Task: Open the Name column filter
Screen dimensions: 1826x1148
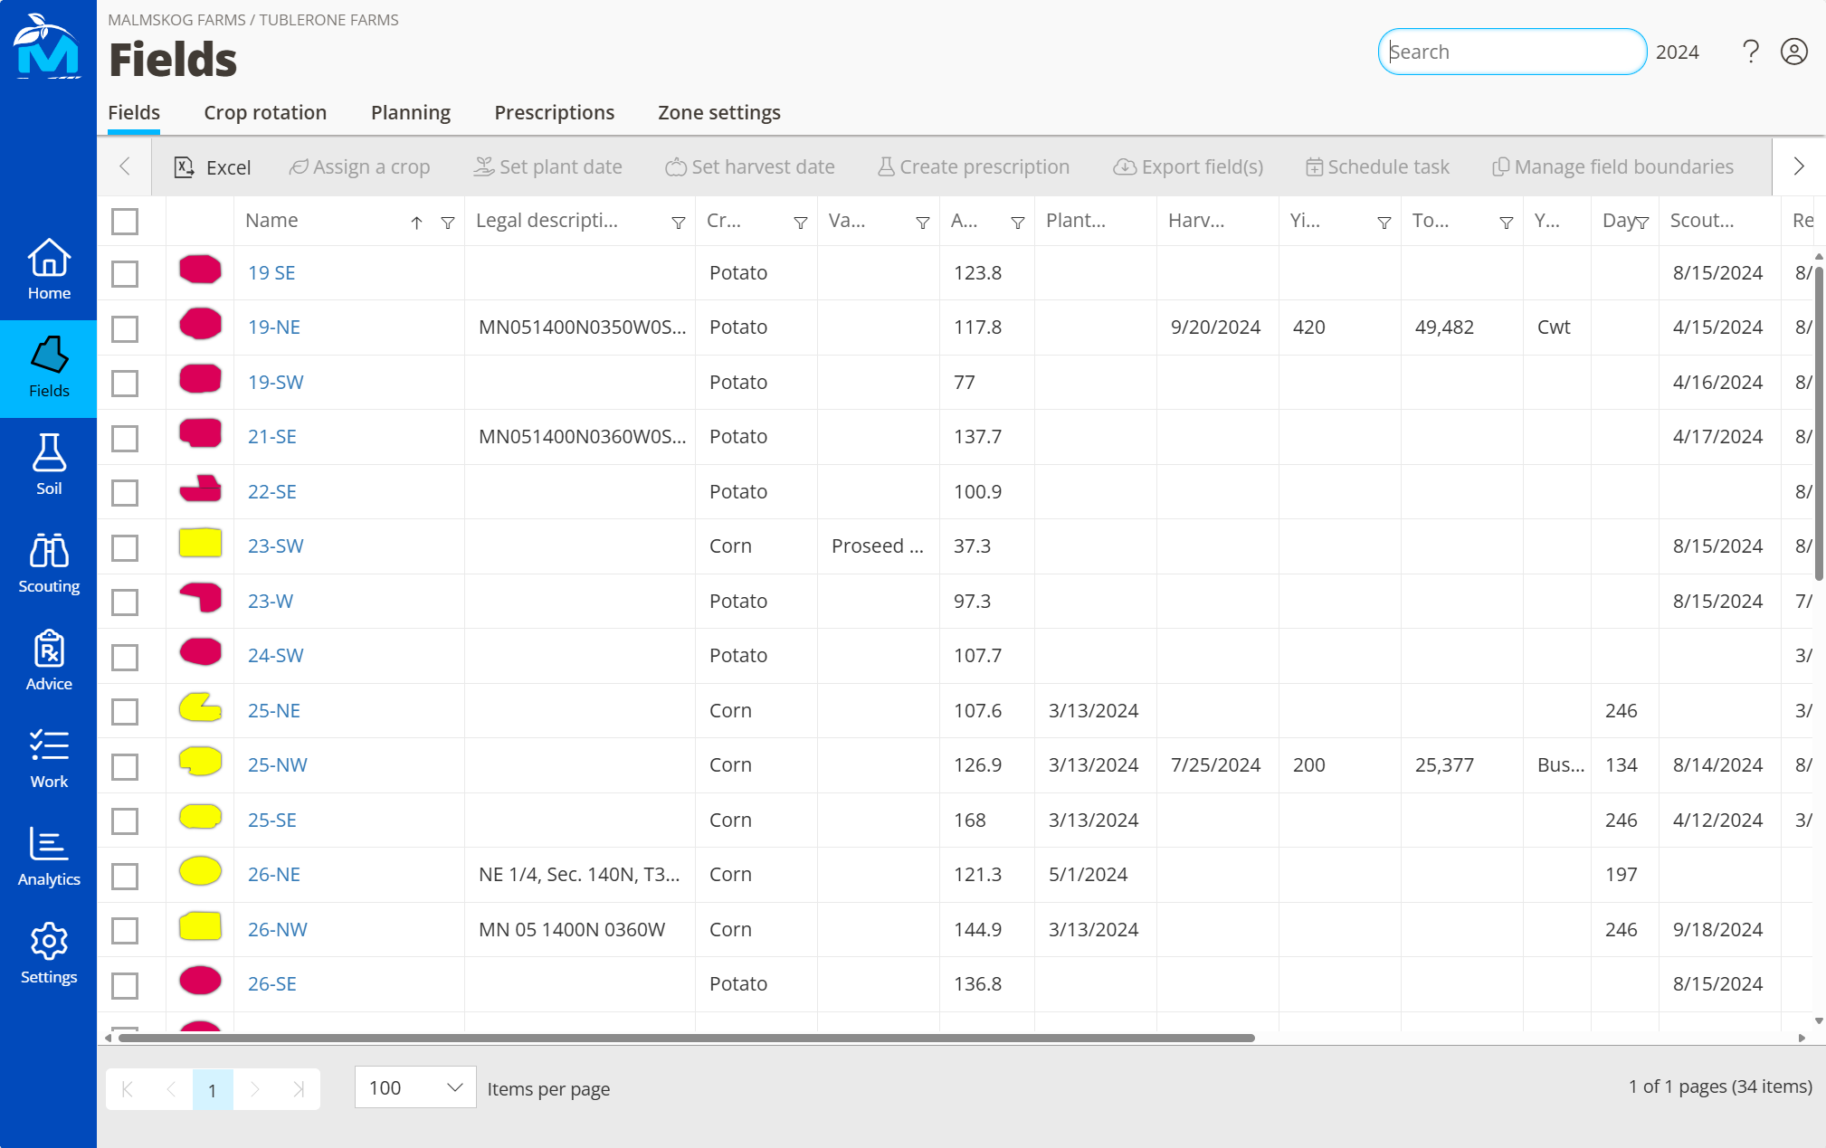Action: [x=448, y=223]
